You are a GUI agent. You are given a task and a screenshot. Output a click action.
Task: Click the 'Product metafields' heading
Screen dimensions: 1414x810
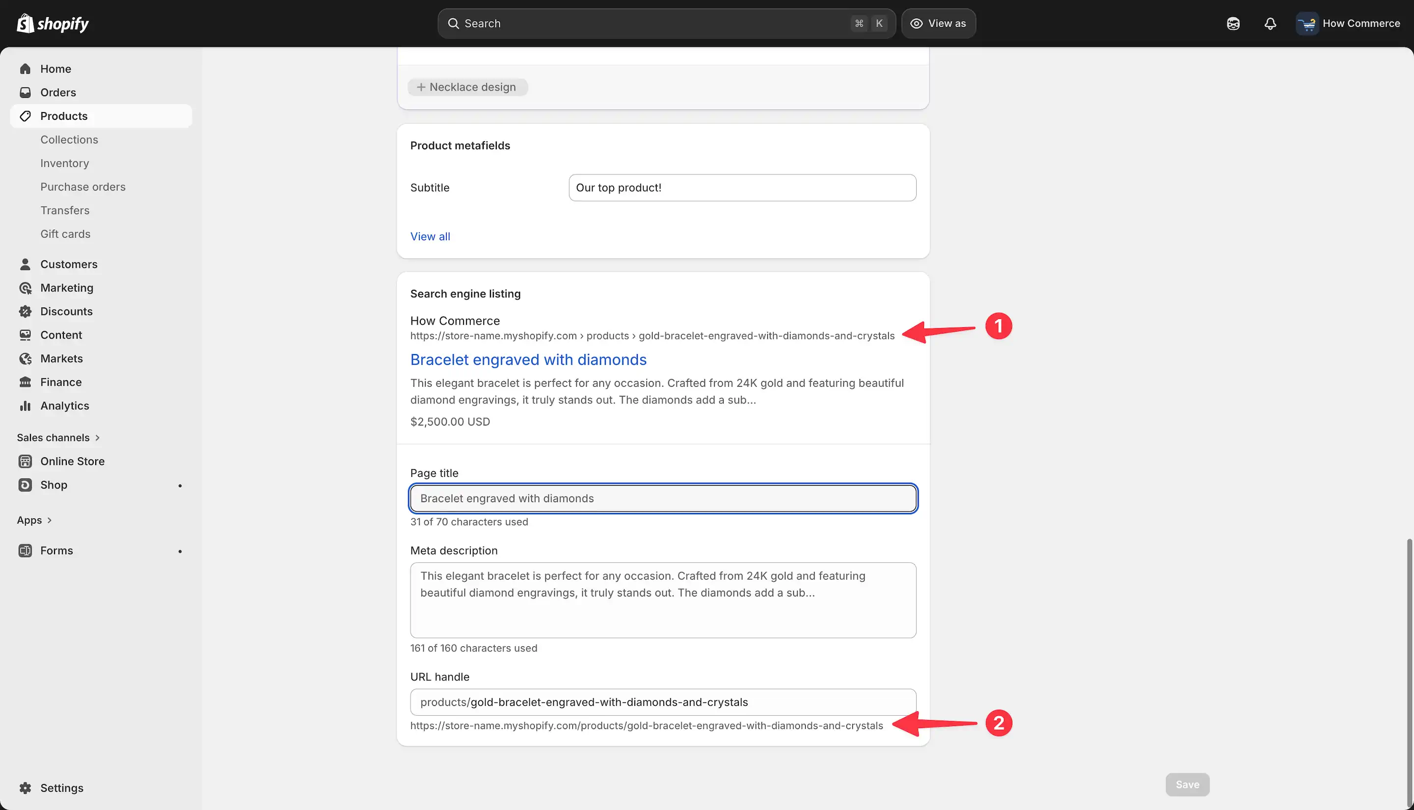click(x=460, y=146)
